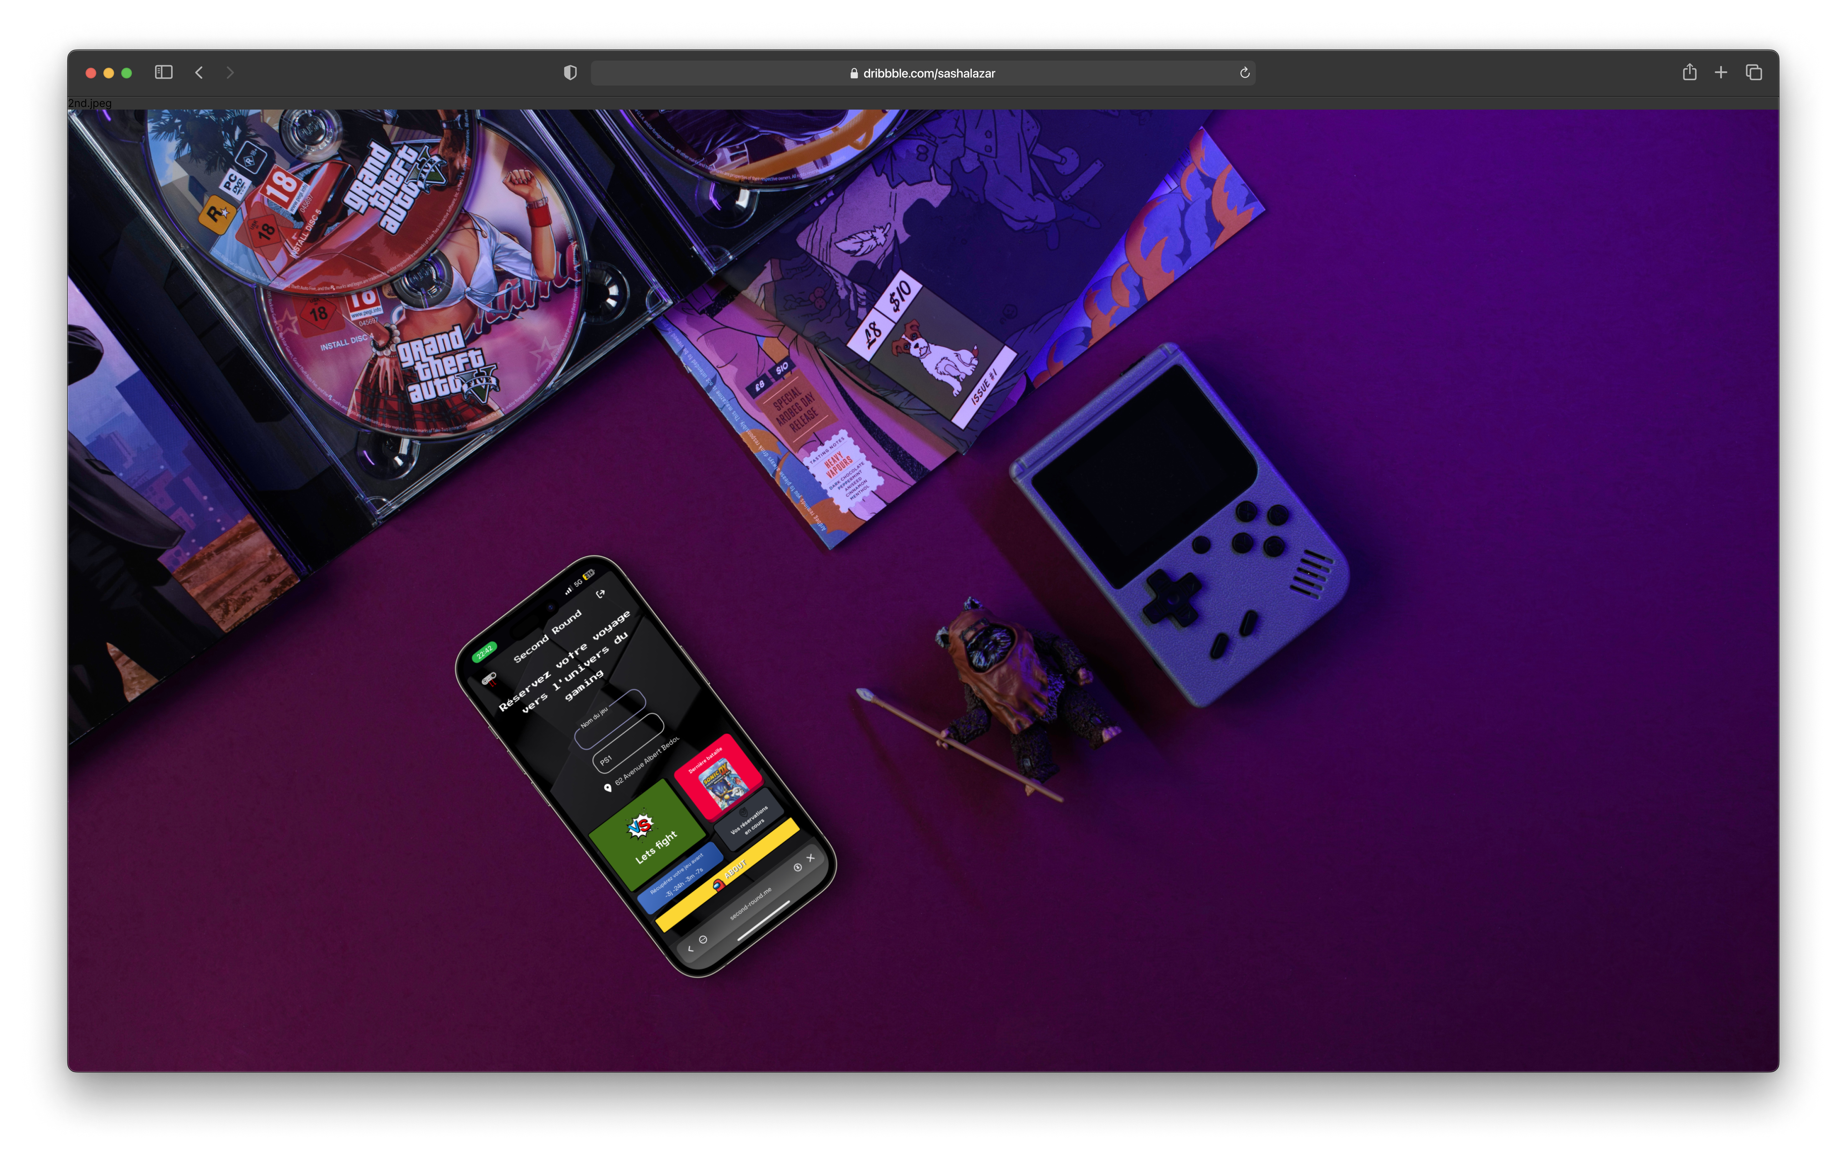
Task: Click the dribbble.com/sashalazar address bar
Action: click(922, 73)
